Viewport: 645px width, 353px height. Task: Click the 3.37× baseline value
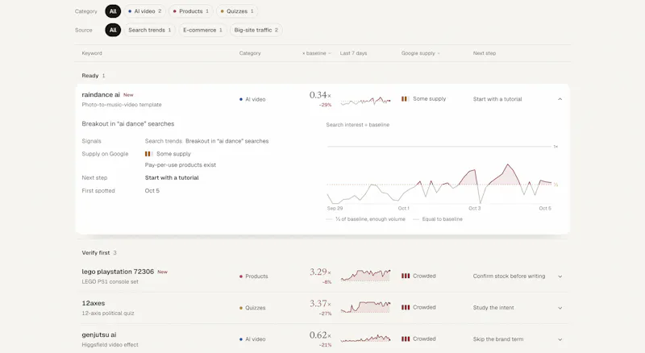(320, 304)
